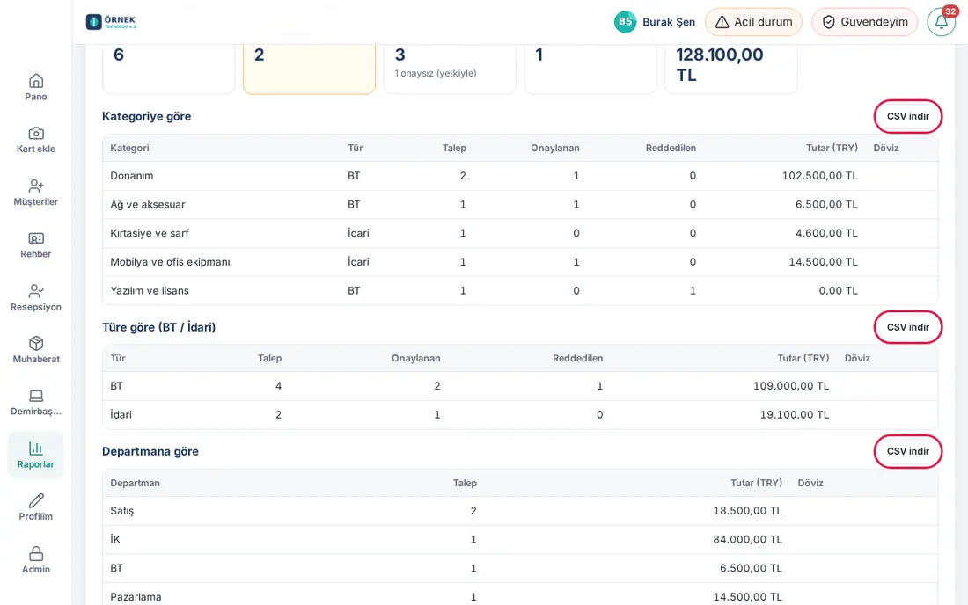Screen dimensions: 968x605
Task: Click the Departman column header
Action: (x=136, y=483)
